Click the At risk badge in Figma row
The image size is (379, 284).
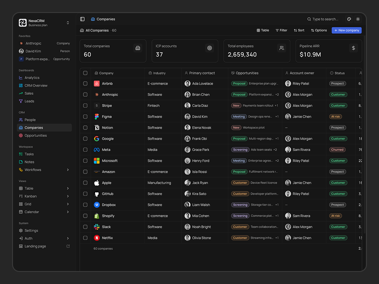[x=336, y=117]
